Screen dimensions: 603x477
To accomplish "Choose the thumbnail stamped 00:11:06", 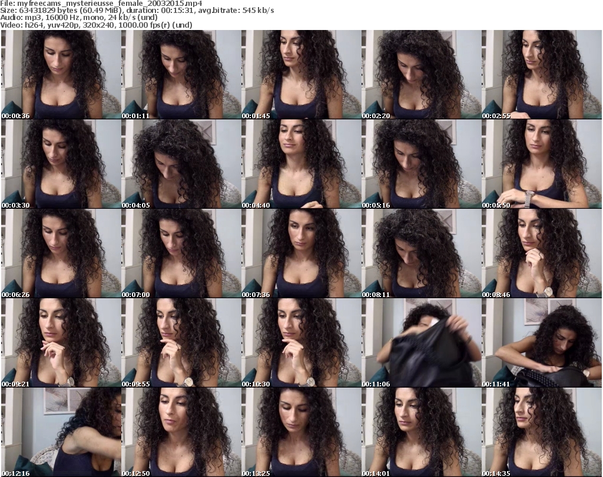I will point(421,343).
